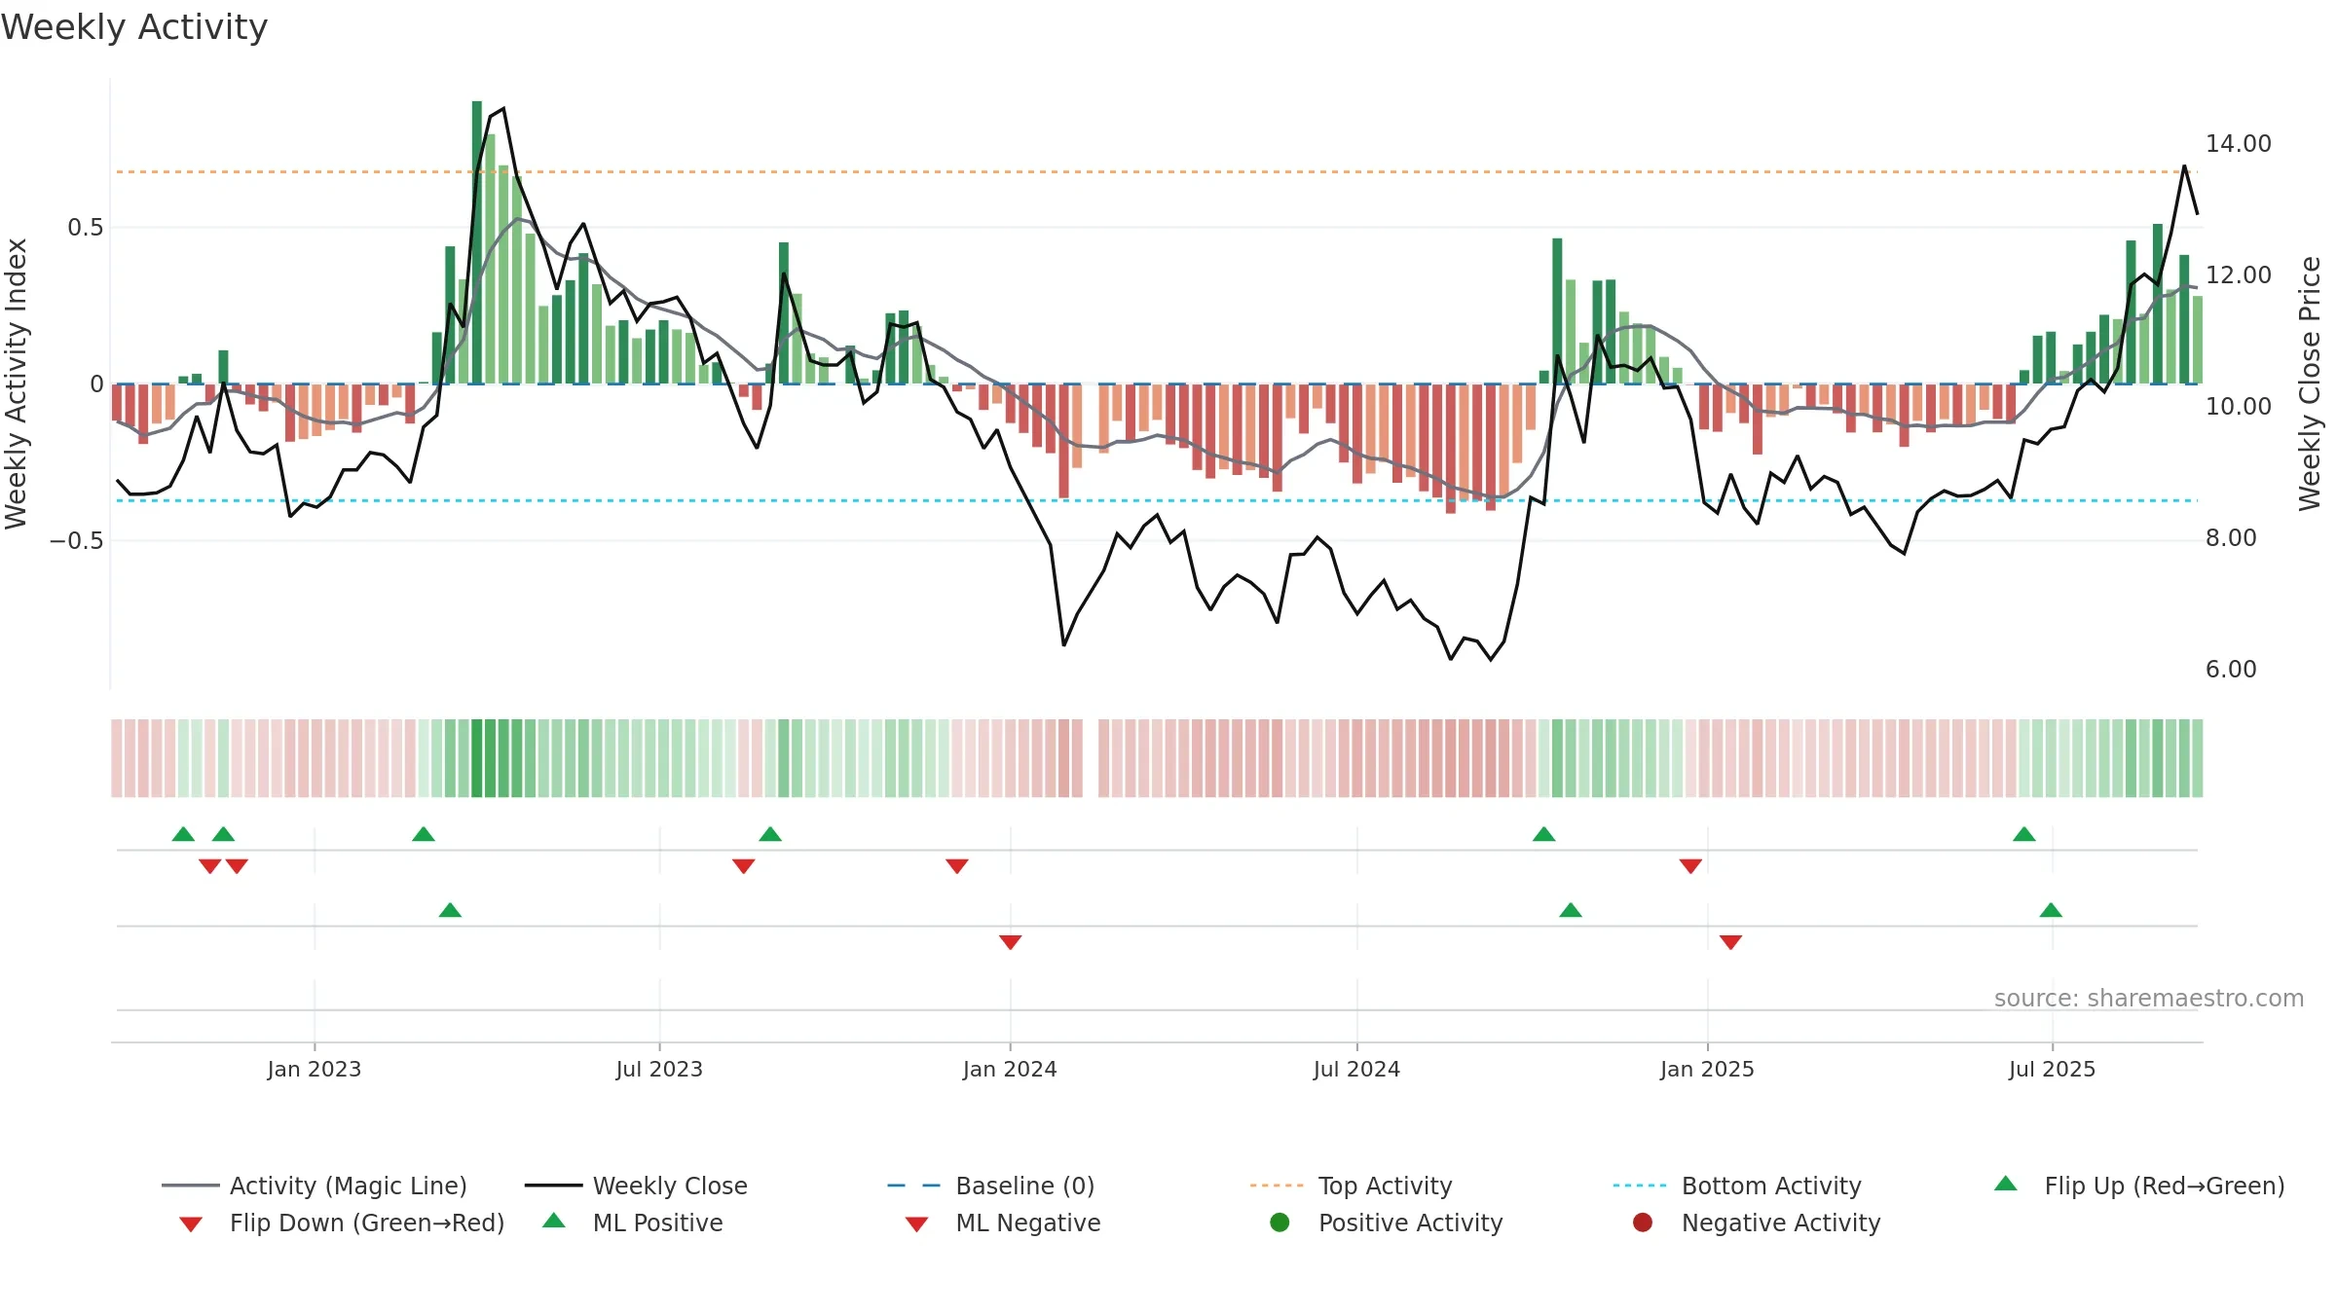
Task: Toggle the Bottom Activity legend entry
Action: (1737, 1186)
